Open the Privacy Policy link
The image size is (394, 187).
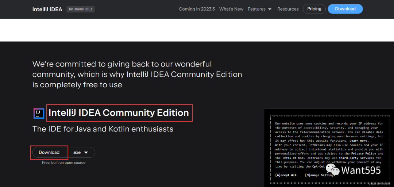coord(364,153)
